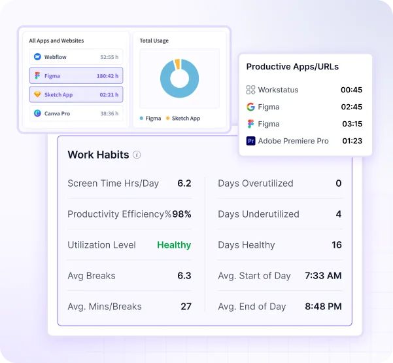The height and width of the screenshot is (363, 393).
Task: Click the Sketch App legend label
Action: [x=186, y=119]
